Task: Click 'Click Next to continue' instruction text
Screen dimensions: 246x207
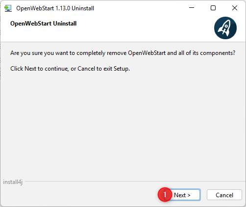Action: coord(70,69)
